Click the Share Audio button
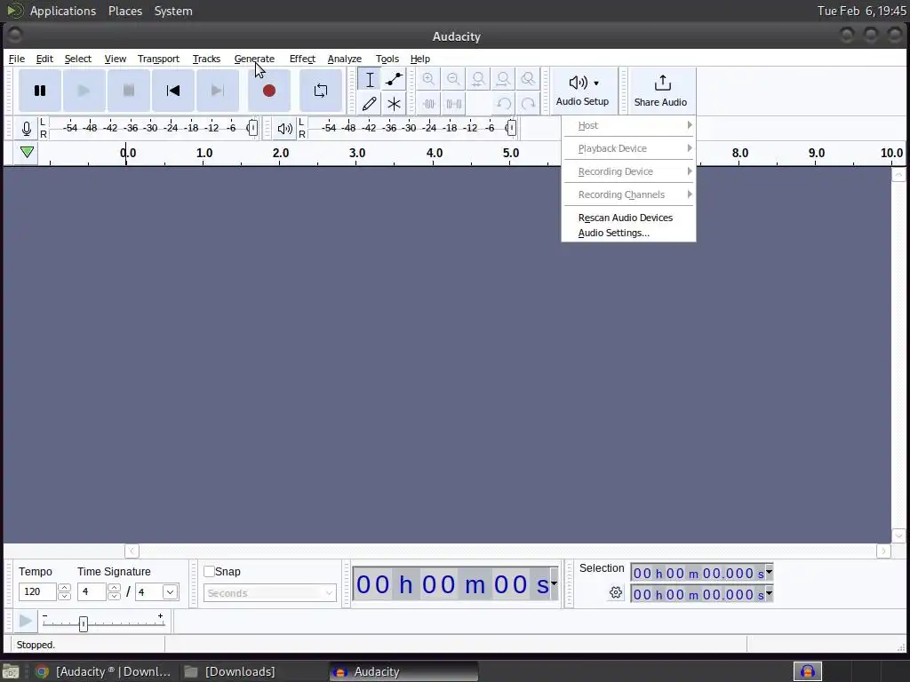Image resolution: width=910 pixels, height=682 pixels. coord(661,91)
